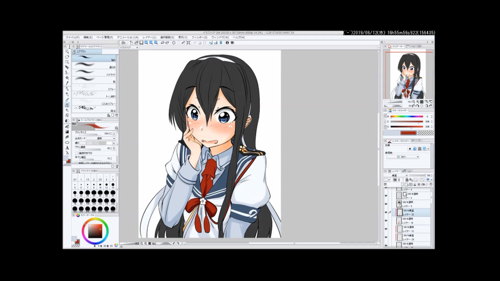Click the stroke preview magnifier icon

(x=116, y=128)
